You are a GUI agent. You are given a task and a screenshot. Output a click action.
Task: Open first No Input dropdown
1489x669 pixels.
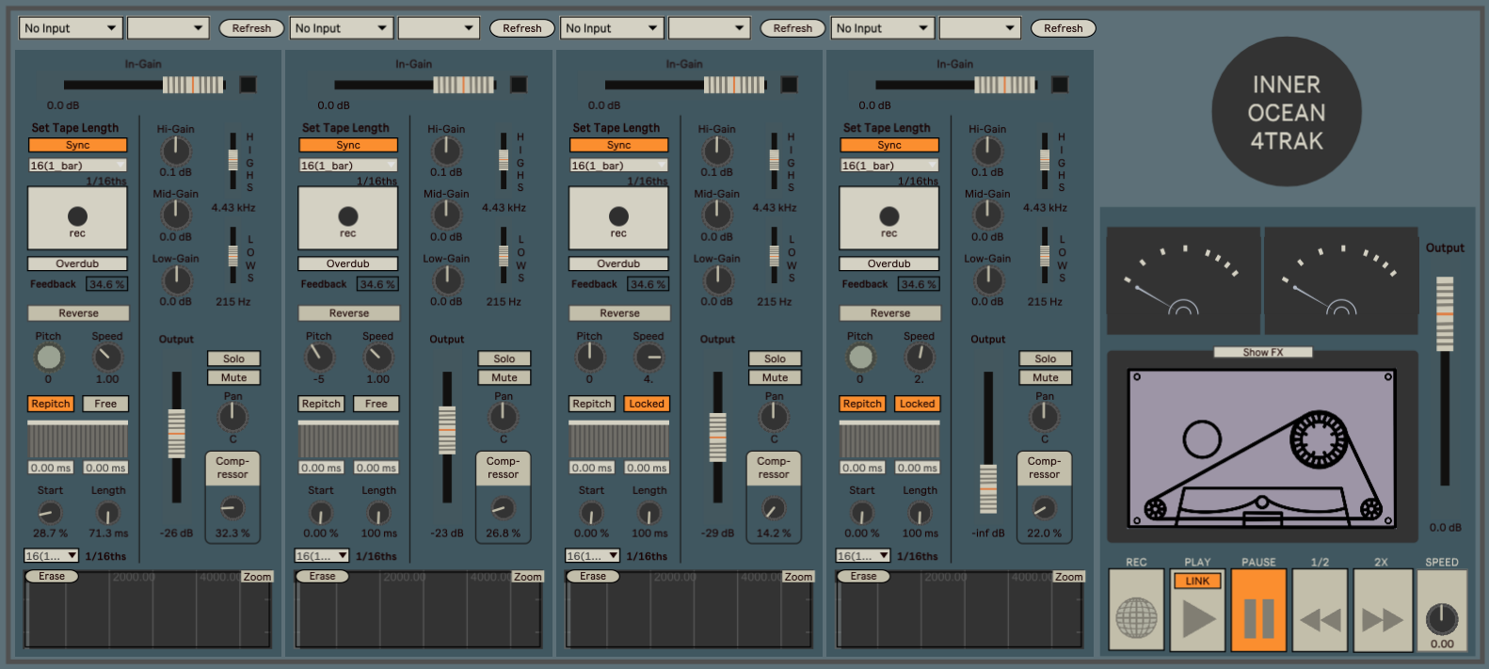pyautogui.click(x=71, y=28)
